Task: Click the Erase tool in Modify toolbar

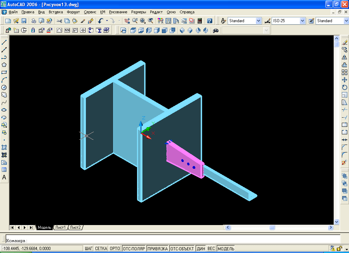Action: pyautogui.click(x=345, y=42)
